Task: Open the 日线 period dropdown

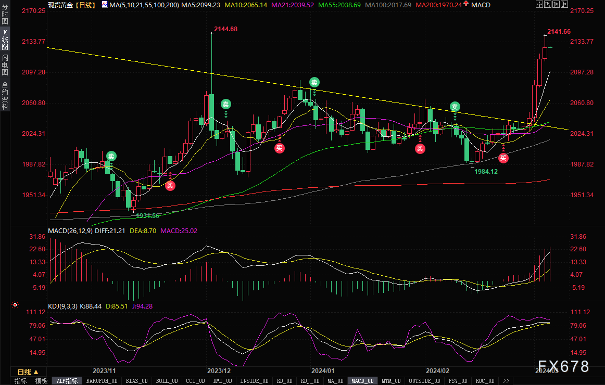Action: pyautogui.click(x=28, y=372)
